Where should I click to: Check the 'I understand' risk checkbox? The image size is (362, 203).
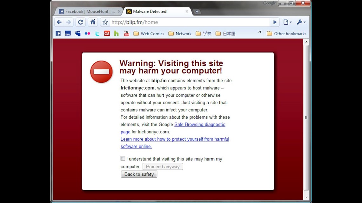coord(123,158)
